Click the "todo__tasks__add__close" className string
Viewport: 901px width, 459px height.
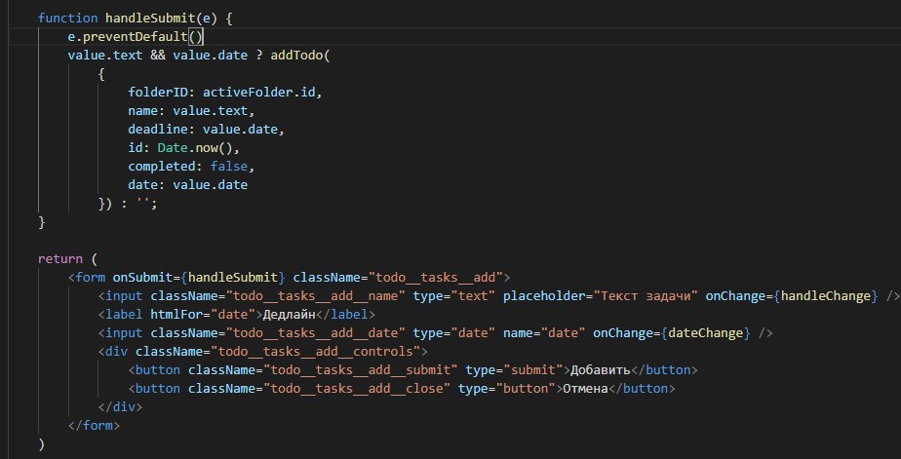[x=357, y=388]
